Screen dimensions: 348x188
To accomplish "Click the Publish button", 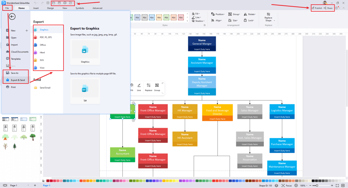I will point(317,8).
